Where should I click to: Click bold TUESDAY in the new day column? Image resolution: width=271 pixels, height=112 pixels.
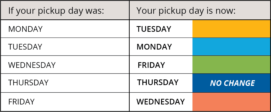pos(154,29)
